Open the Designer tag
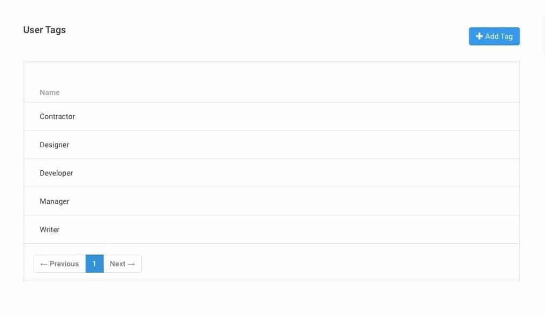The height and width of the screenshot is (317, 545). (x=55, y=145)
